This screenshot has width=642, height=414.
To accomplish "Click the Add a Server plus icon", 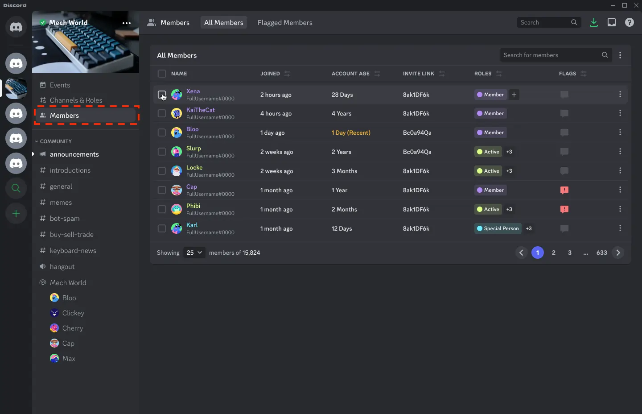I will click(x=16, y=213).
